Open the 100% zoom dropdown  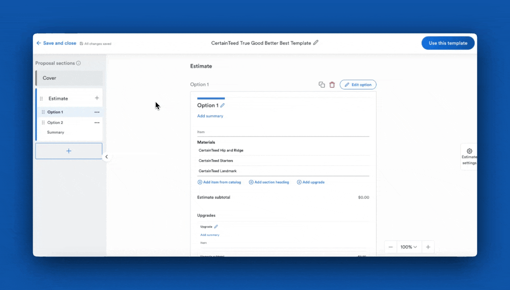(x=409, y=247)
